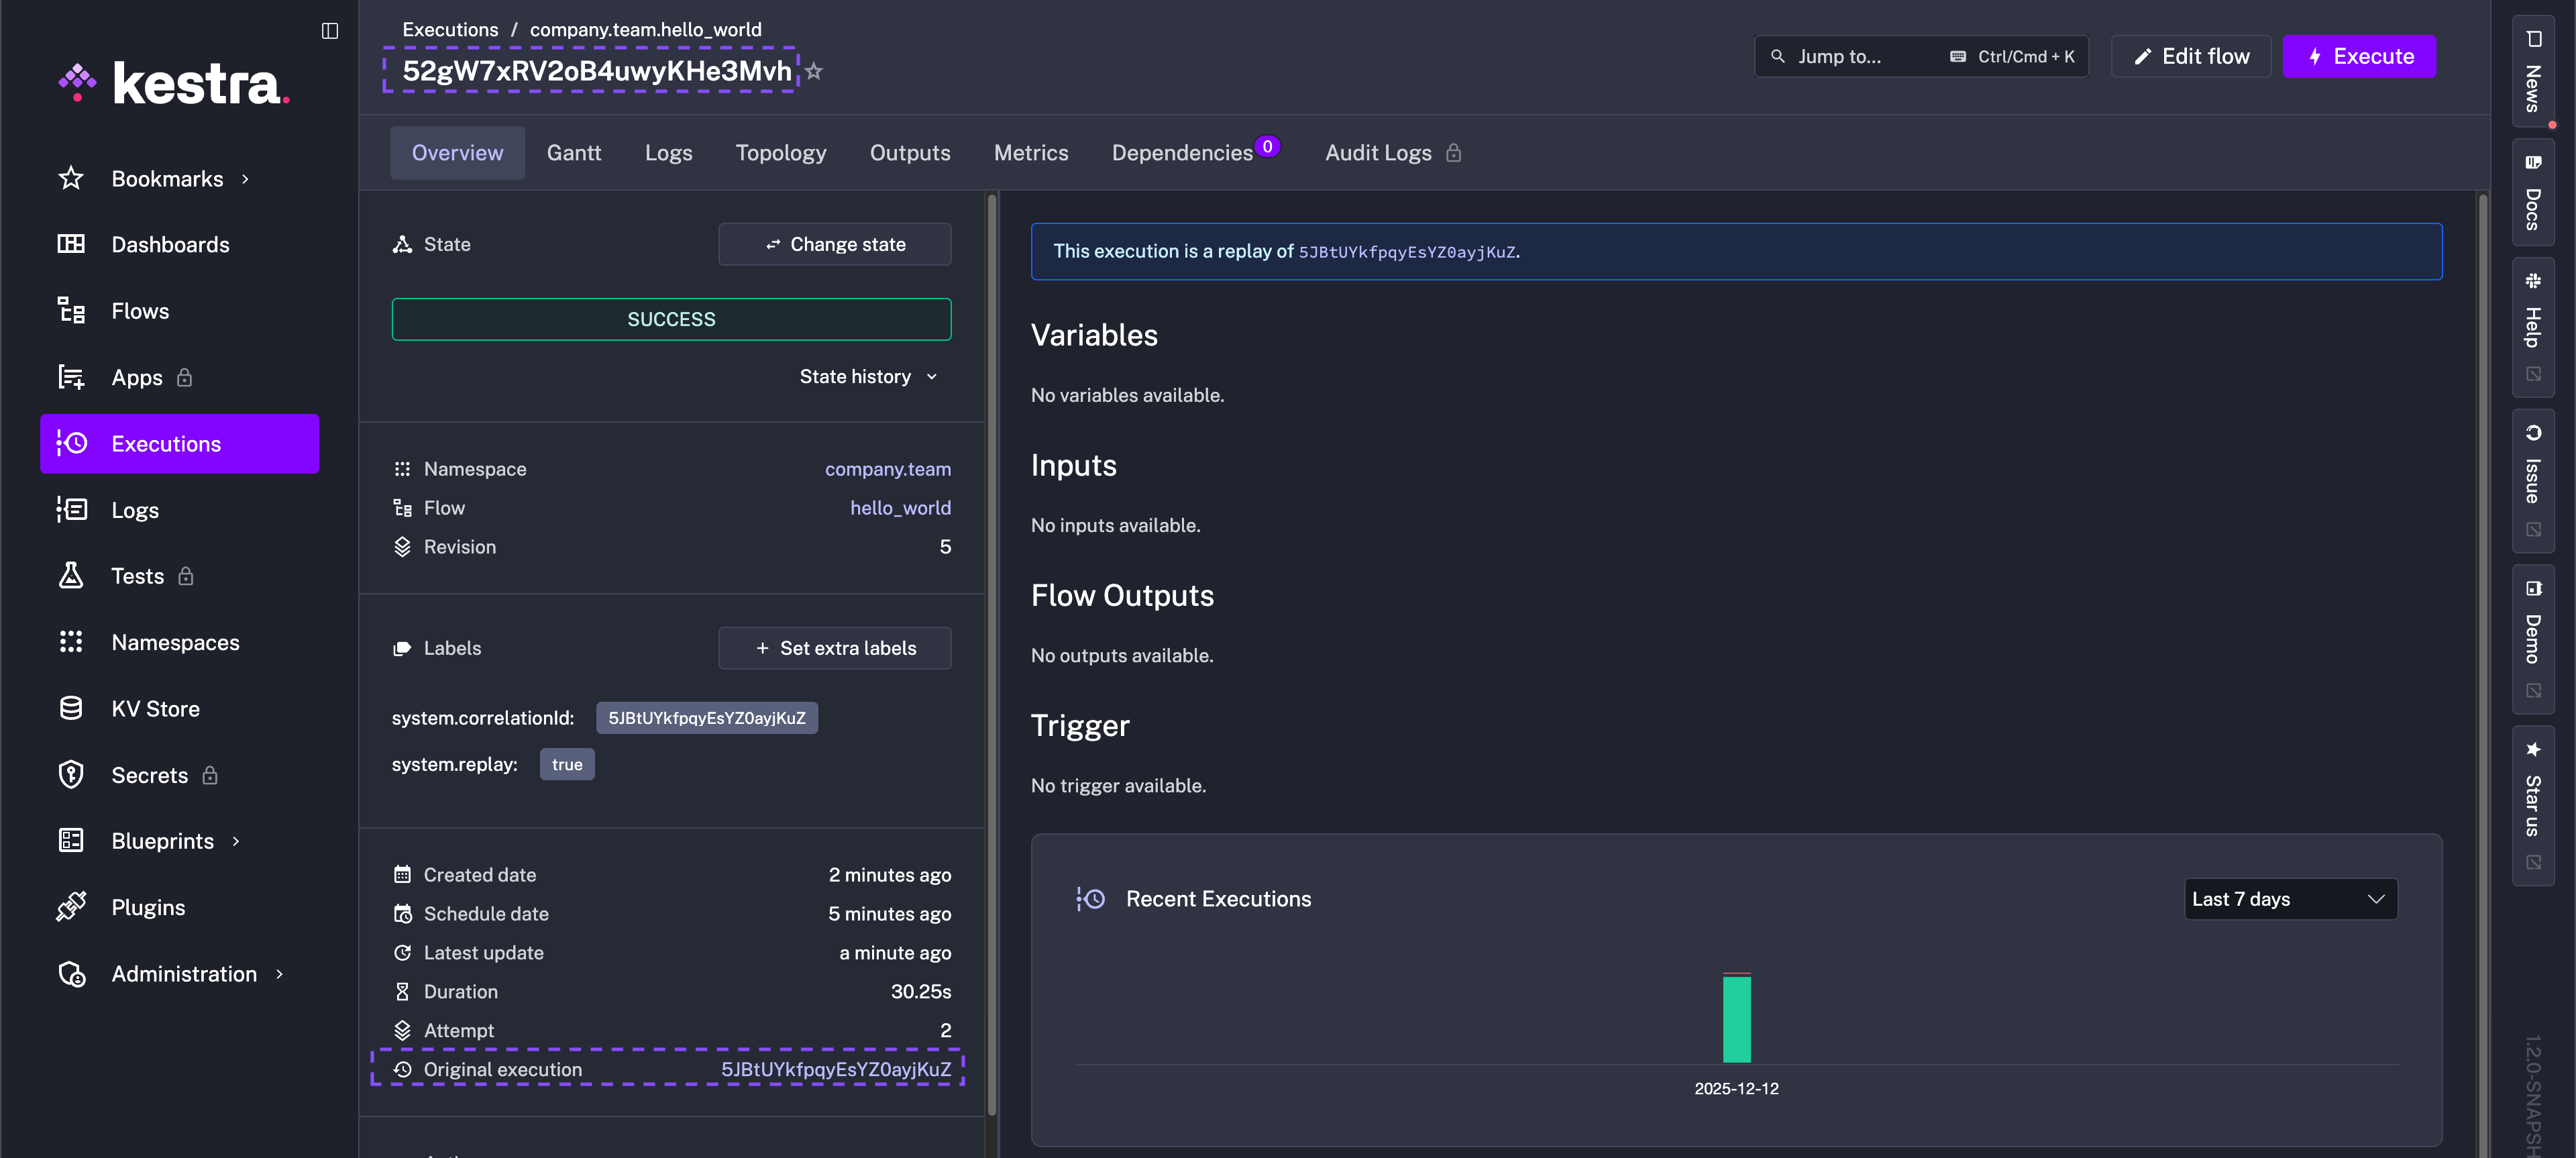
Task: Switch to the Topology tab
Action: (x=780, y=153)
